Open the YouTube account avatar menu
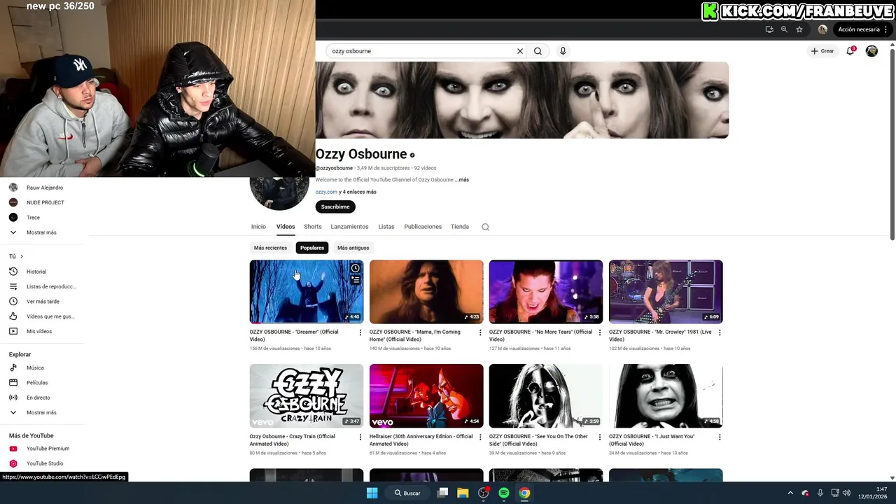 (x=871, y=51)
